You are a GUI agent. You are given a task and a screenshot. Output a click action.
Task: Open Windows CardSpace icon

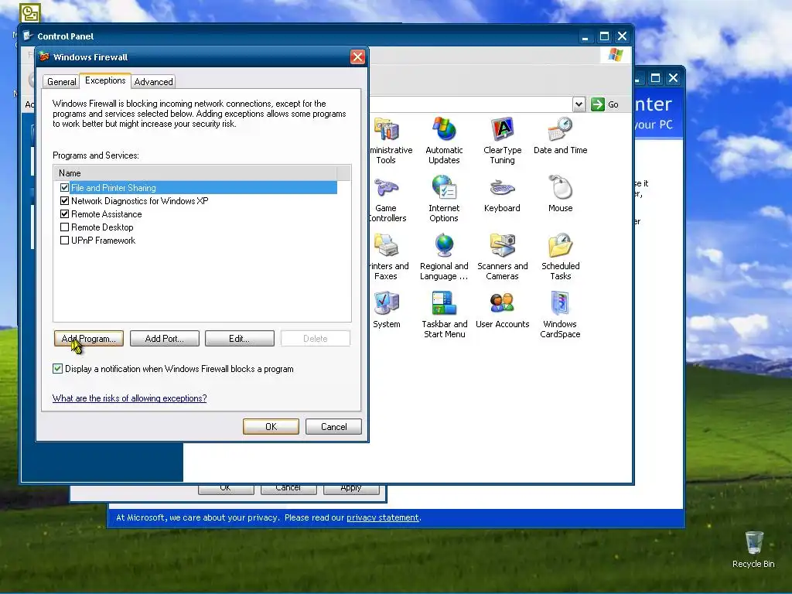pos(560,303)
